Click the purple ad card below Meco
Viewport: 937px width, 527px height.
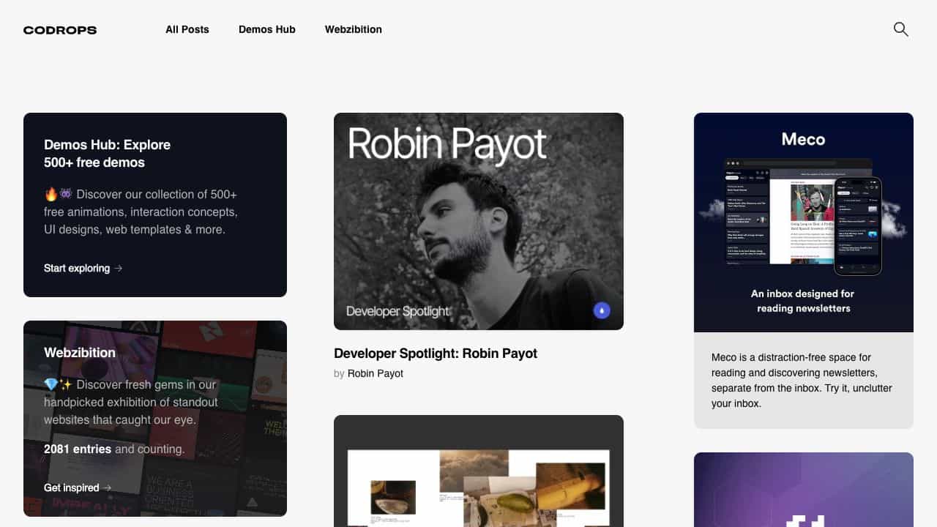tap(804, 490)
